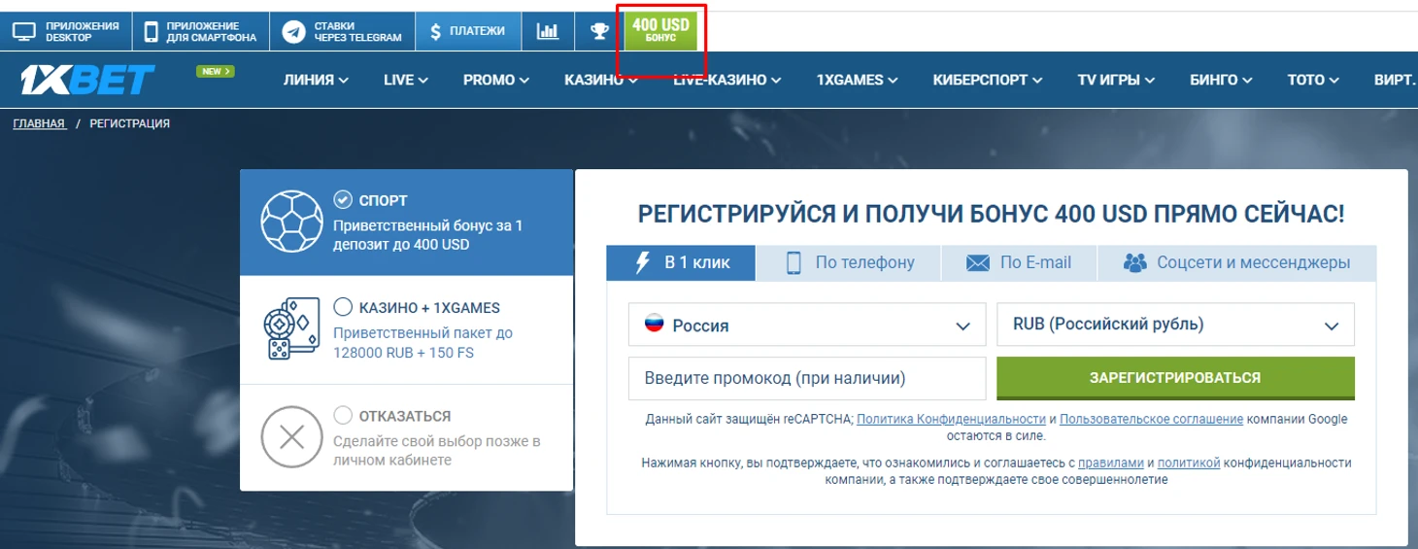Open the RUB currency dropdown
This screenshot has height=549, width=1418.
tap(1176, 325)
